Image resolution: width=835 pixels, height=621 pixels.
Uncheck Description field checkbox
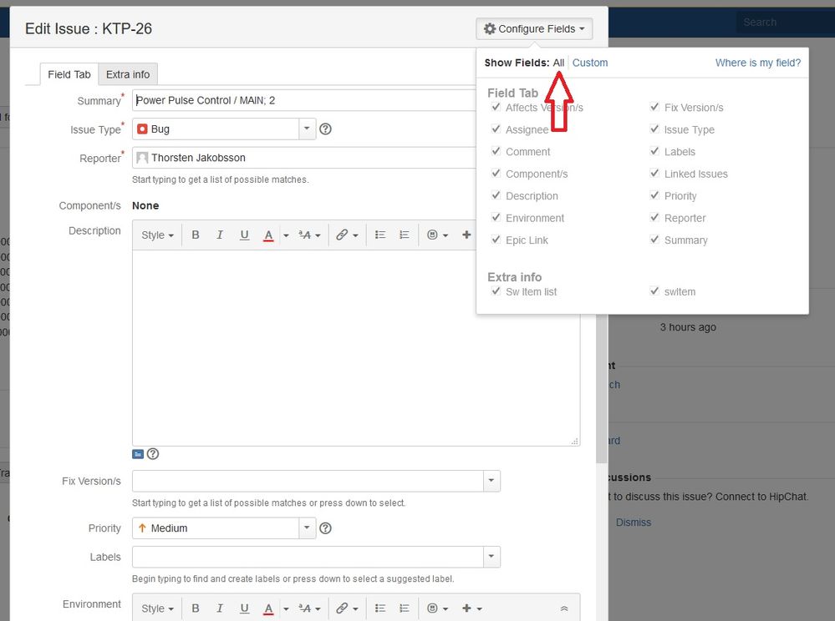coord(496,195)
